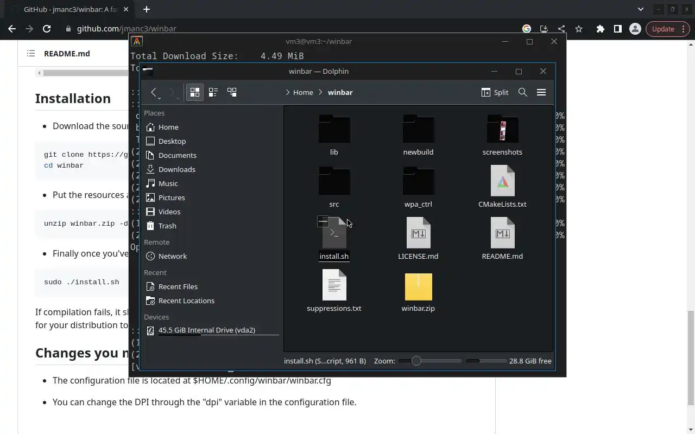695x434 pixels.
Task: Select the README.md file icon in Dolphin
Action: coord(502,233)
